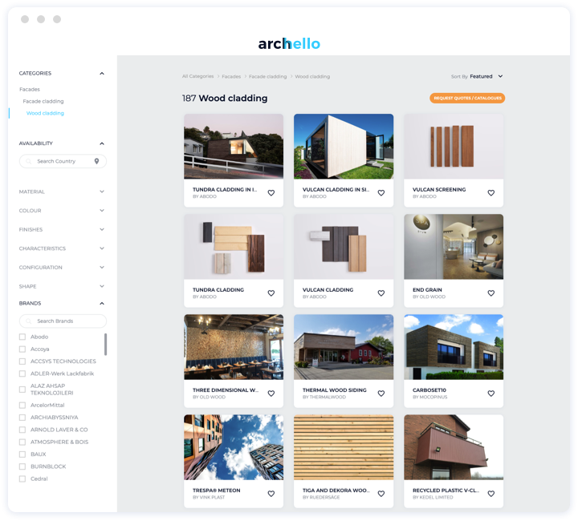578x521 pixels.
Task: Open the Facades breadcrumb link
Action: pos(231,76)
